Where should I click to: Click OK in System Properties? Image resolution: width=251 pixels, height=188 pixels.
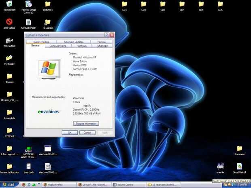tap(70, 133)
